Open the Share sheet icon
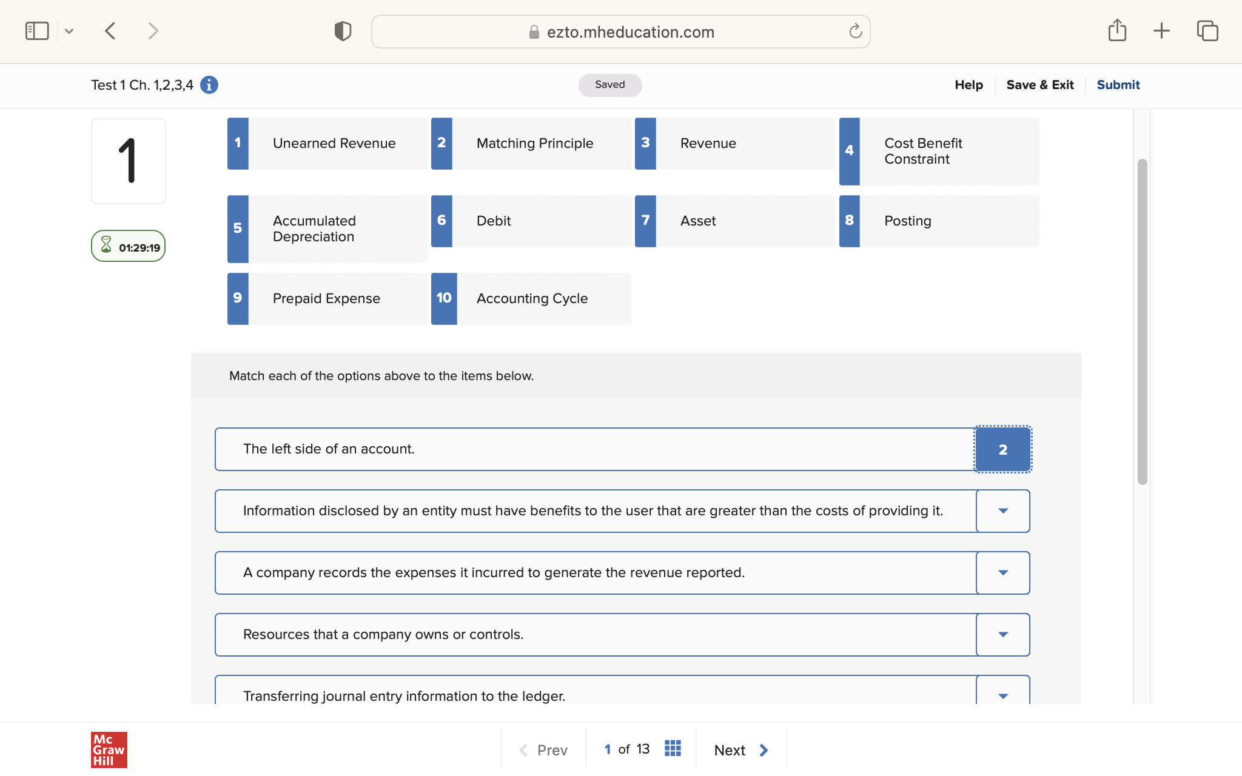Screen dimensions: 1242x776 (1117, 31)
